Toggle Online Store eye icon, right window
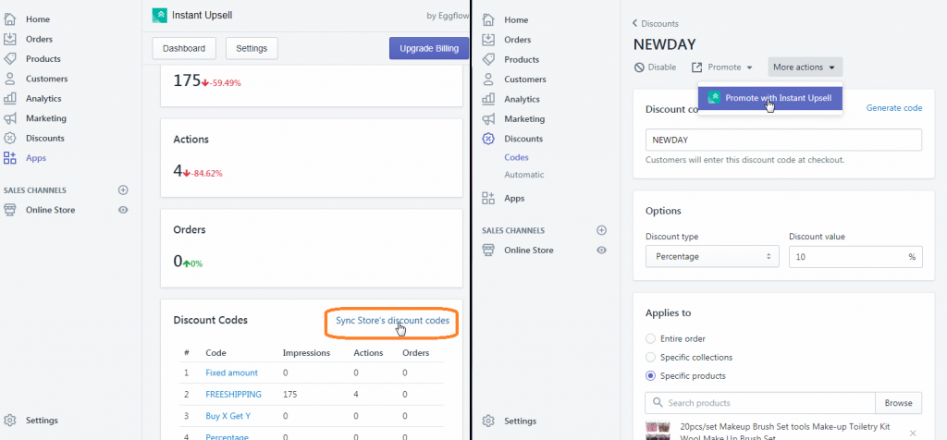This screenshot has height=440, width=947. point(601,250)
